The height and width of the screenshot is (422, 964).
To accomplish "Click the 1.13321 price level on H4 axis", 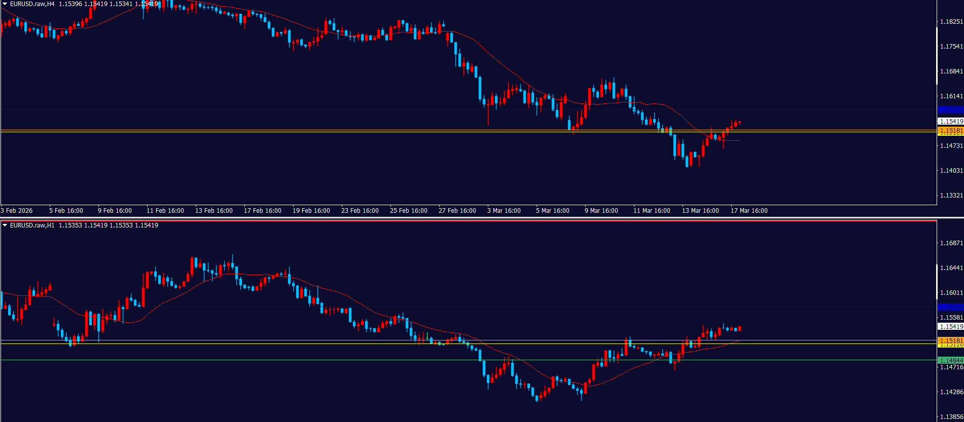I will 951,196.
